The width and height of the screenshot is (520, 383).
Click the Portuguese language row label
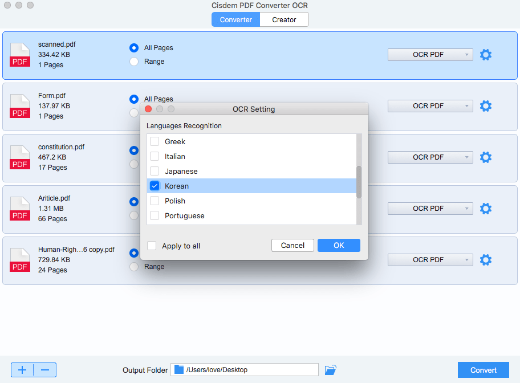pyautogui.click(x=185, y=216)
